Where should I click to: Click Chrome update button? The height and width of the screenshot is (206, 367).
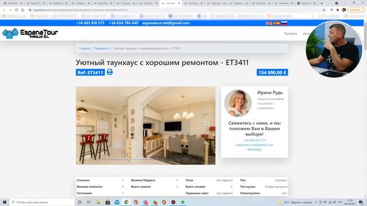(356, 10)
